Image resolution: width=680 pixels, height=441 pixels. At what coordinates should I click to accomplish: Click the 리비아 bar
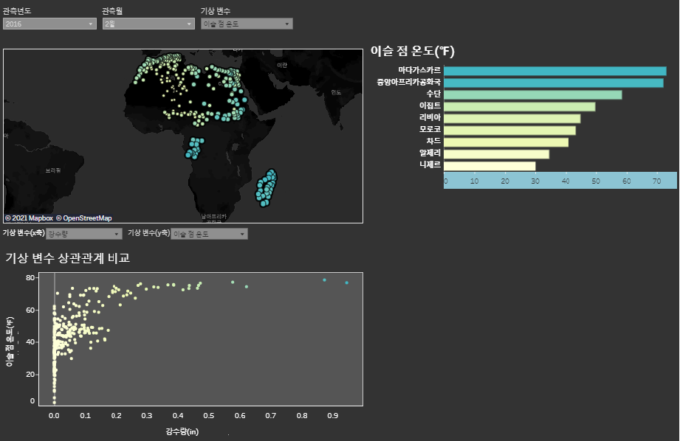[x=512, y=118]
